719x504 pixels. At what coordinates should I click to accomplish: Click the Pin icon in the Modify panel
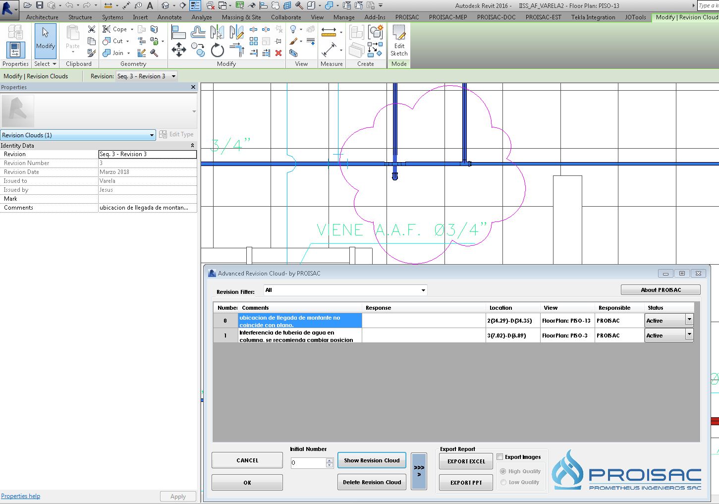279,41
